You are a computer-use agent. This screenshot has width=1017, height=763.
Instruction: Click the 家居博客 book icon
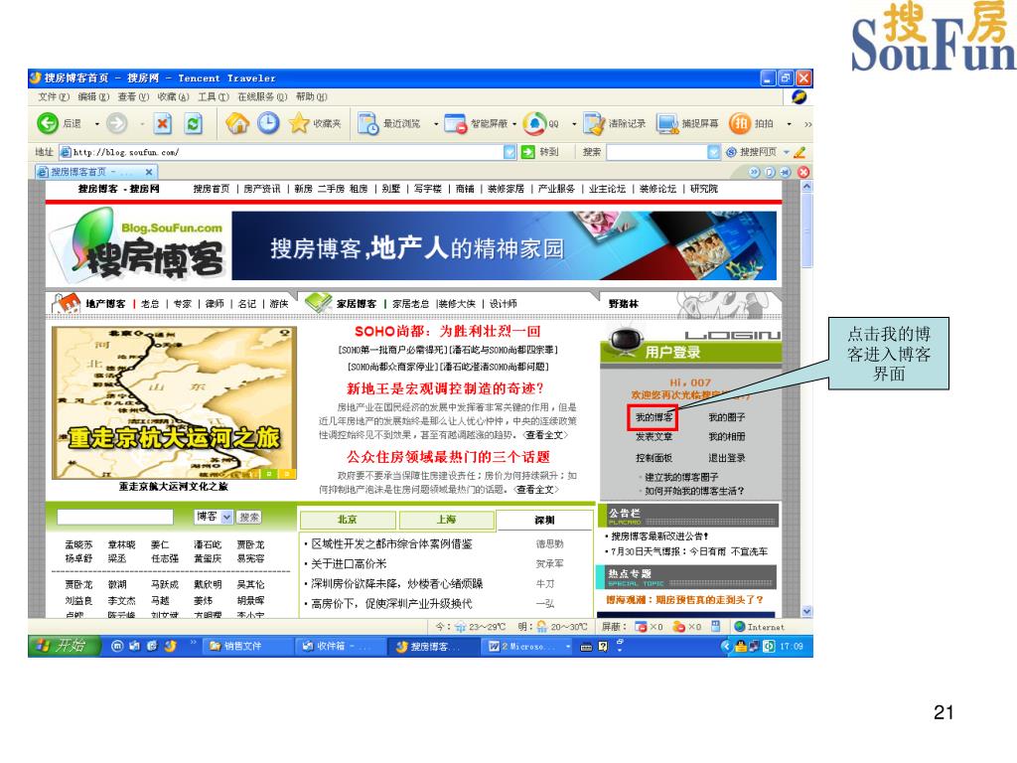tap(319, 302)
